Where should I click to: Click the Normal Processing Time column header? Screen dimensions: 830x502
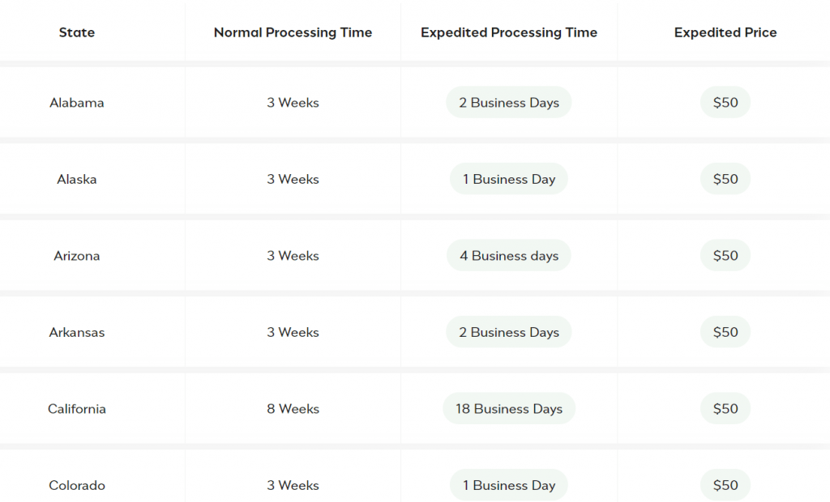293,32
